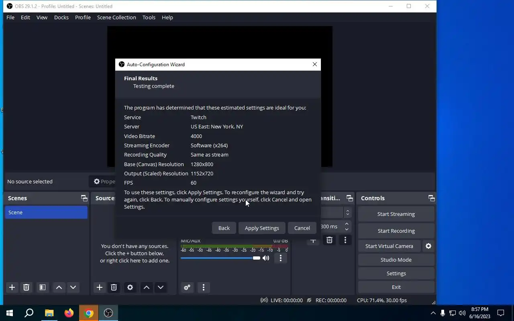This screenshot has height=321, width=514.
Task: Open Chrome from taskbar
Action: (89, 313)
